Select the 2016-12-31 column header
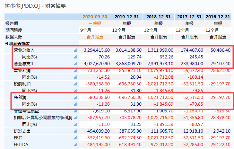The height and width of the screenshot is (149, 234). [218, 17]
